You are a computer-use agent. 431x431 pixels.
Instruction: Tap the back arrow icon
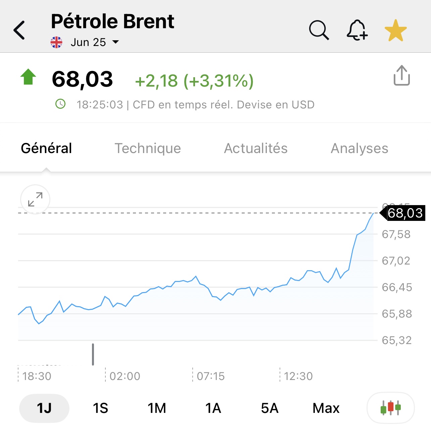[19, 30]
